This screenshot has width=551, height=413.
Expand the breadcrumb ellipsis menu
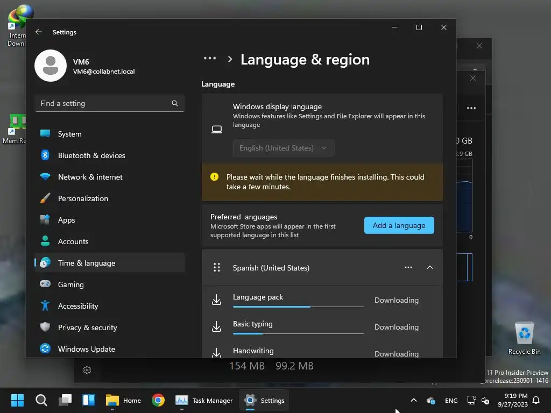210,59
